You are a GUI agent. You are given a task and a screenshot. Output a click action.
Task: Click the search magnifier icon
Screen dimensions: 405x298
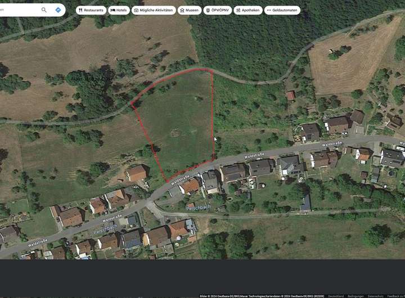44,10
